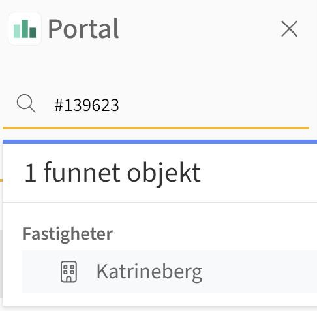The height and width of the screenshot is (311, 317).
Task: Click the empty header area between Portal and X
Action: [x=199, y=29]
